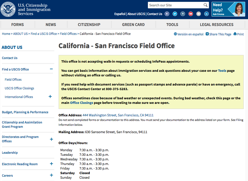Click the Office Closings link in notice
This screenshot has height=181, width=248.
click(81, 103)
